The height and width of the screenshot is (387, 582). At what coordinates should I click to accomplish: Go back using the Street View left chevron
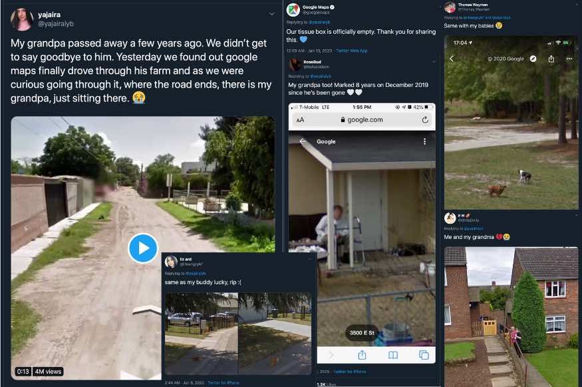pyautogui.click(x=452, y=58)
